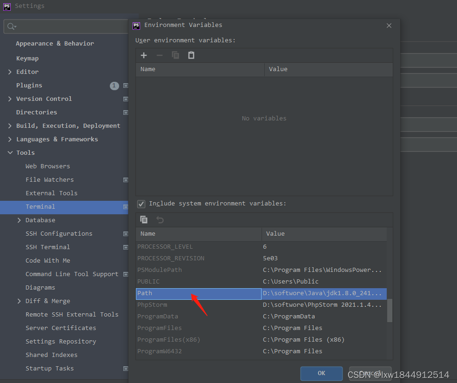
Task: Click the PhpStorm logo in the dialog title bar
Action: point(136,25)
